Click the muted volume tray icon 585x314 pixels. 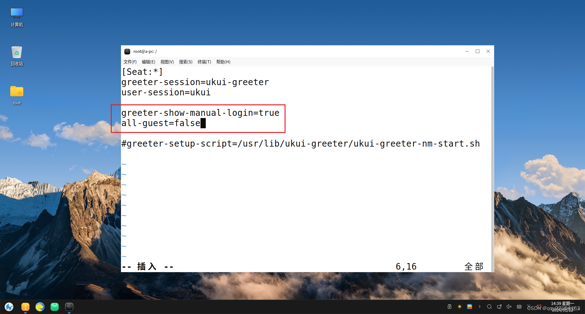[509, 307]
